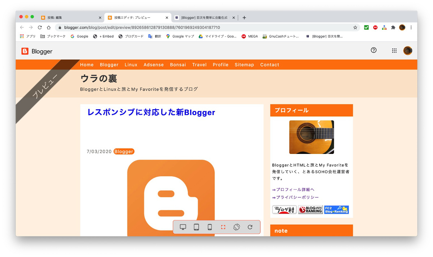The height and width of the screenshot is (257, 433).
Task: Click the address bar URL
Action: coord(142,27)
